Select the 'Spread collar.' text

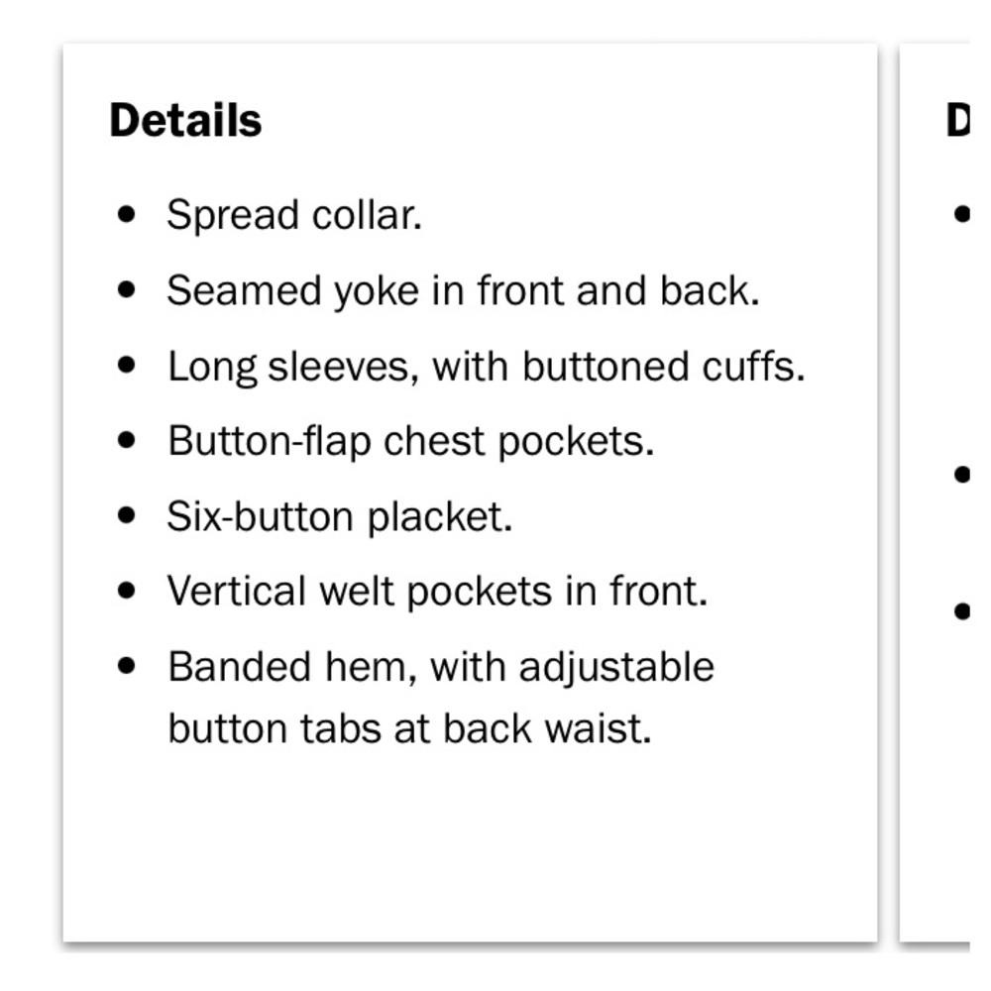point(294,215)
